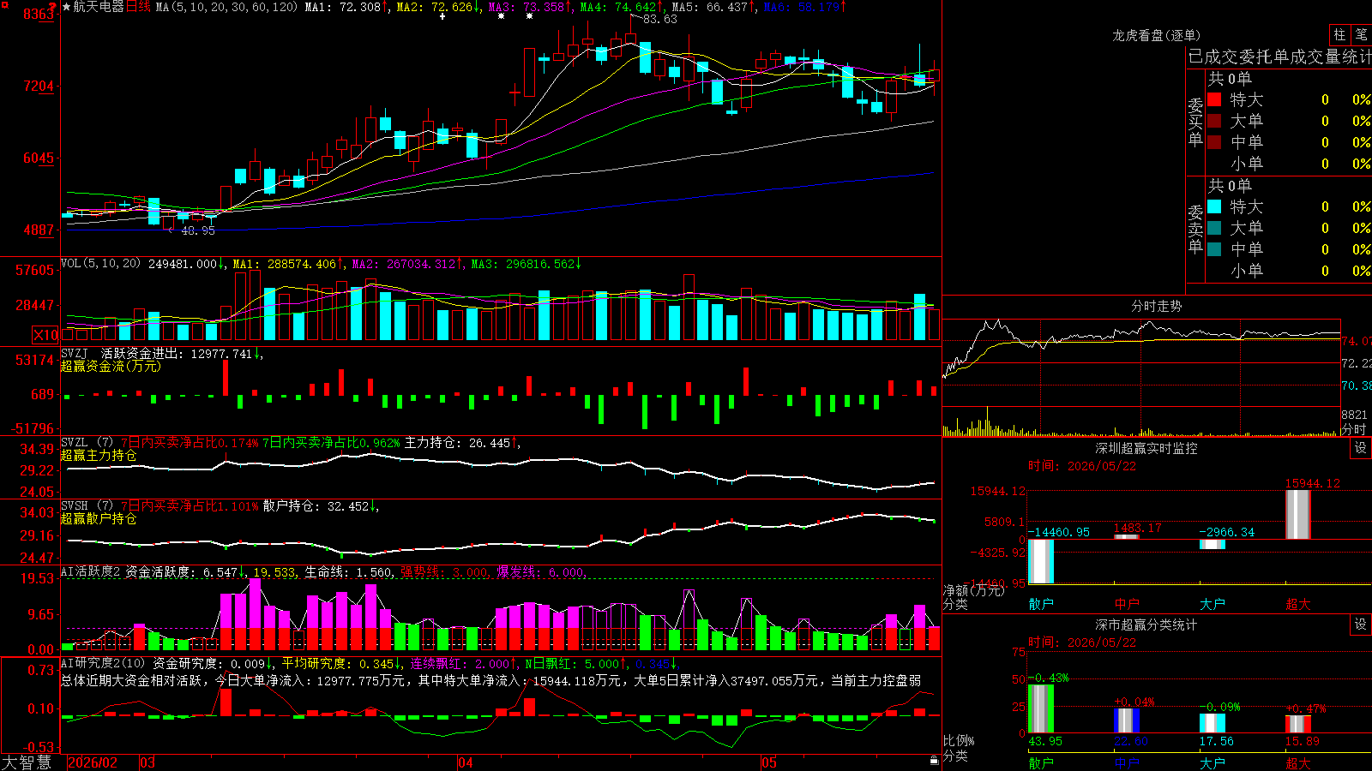Click the 中户 label under 深市超赢分类统计
Viewport: 1372px width, 771px height.
pos(1127,762)
